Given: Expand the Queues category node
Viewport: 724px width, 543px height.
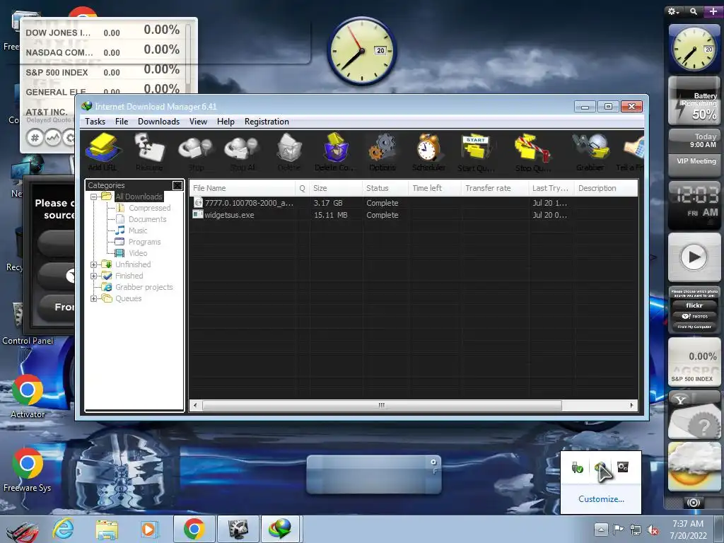Looking at the screenshot, I should coord(94,299).
